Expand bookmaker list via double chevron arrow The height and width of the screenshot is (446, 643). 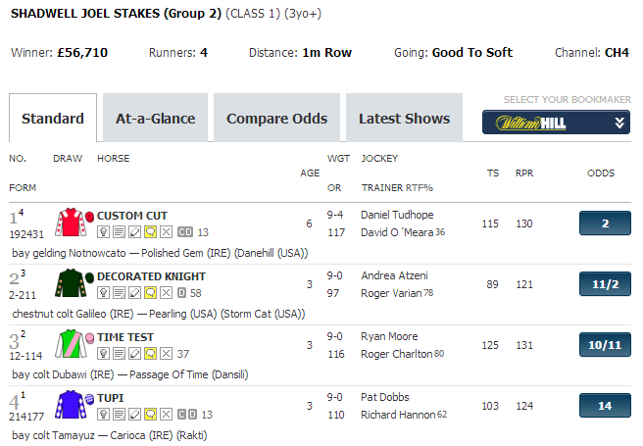[x=619, y=123]
